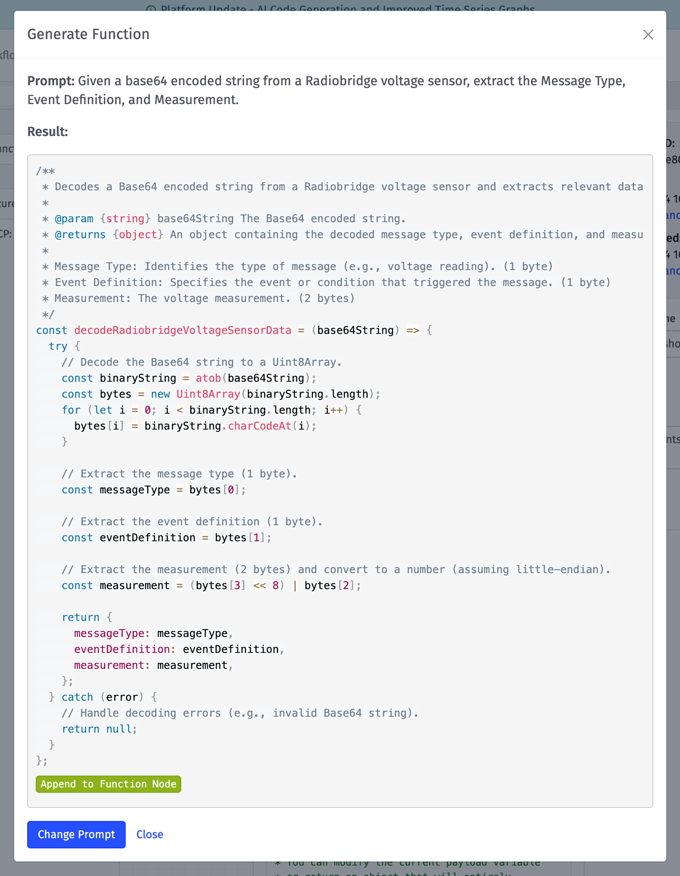This screenshot has width=680, height=876.
Task: Click the @param line in code comment
Action: pos(224,218)
